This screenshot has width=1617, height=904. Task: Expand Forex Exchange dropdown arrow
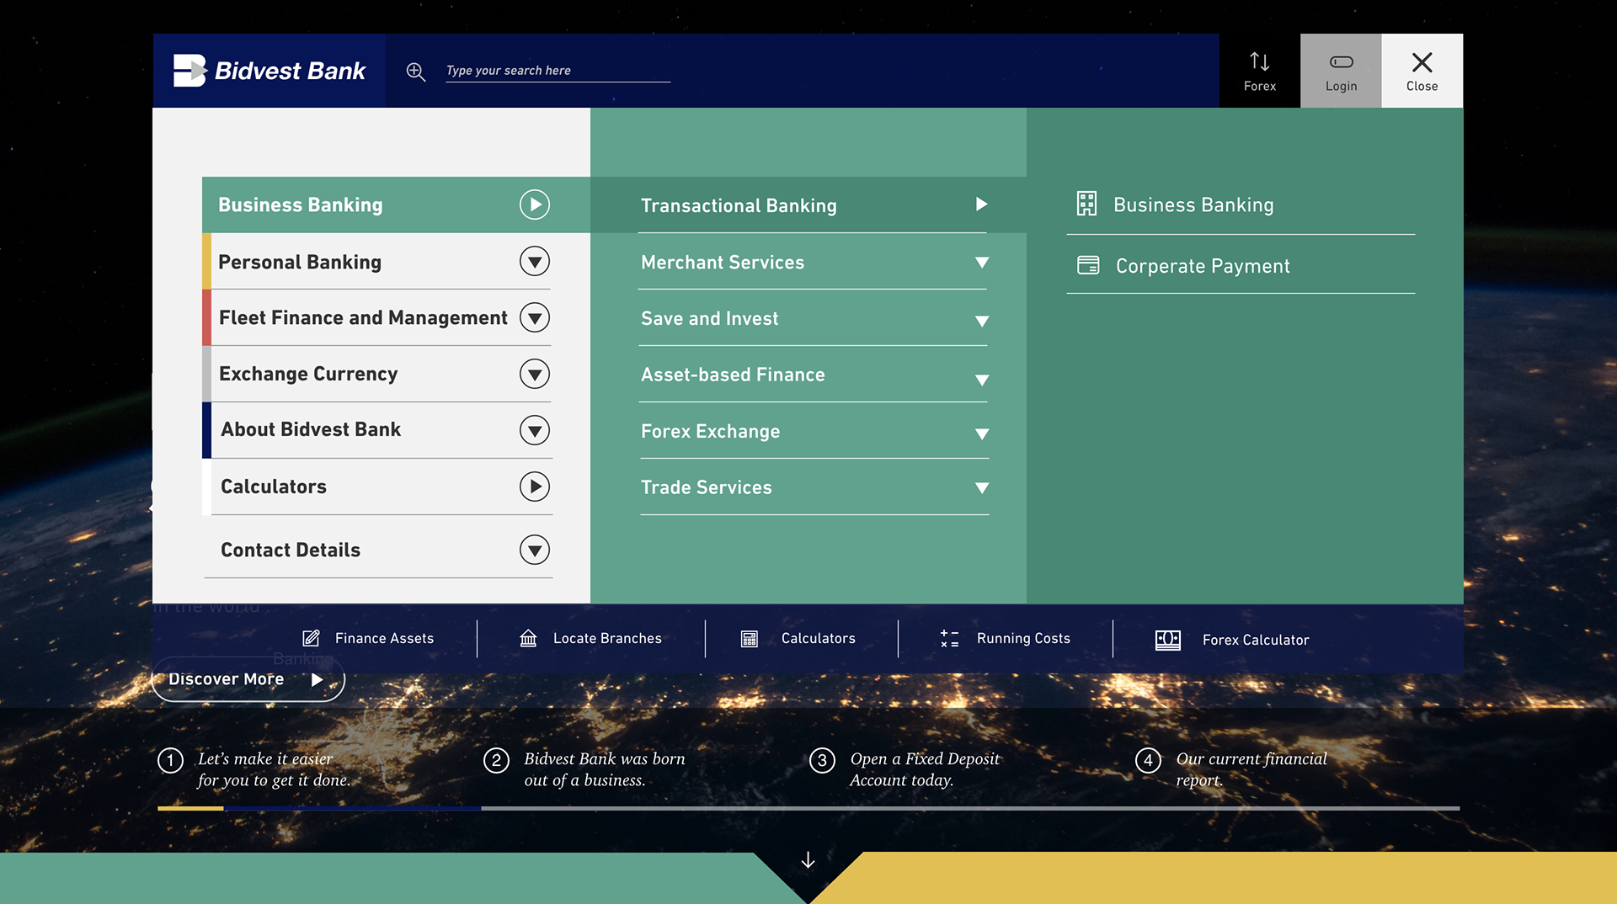[982, 433]
